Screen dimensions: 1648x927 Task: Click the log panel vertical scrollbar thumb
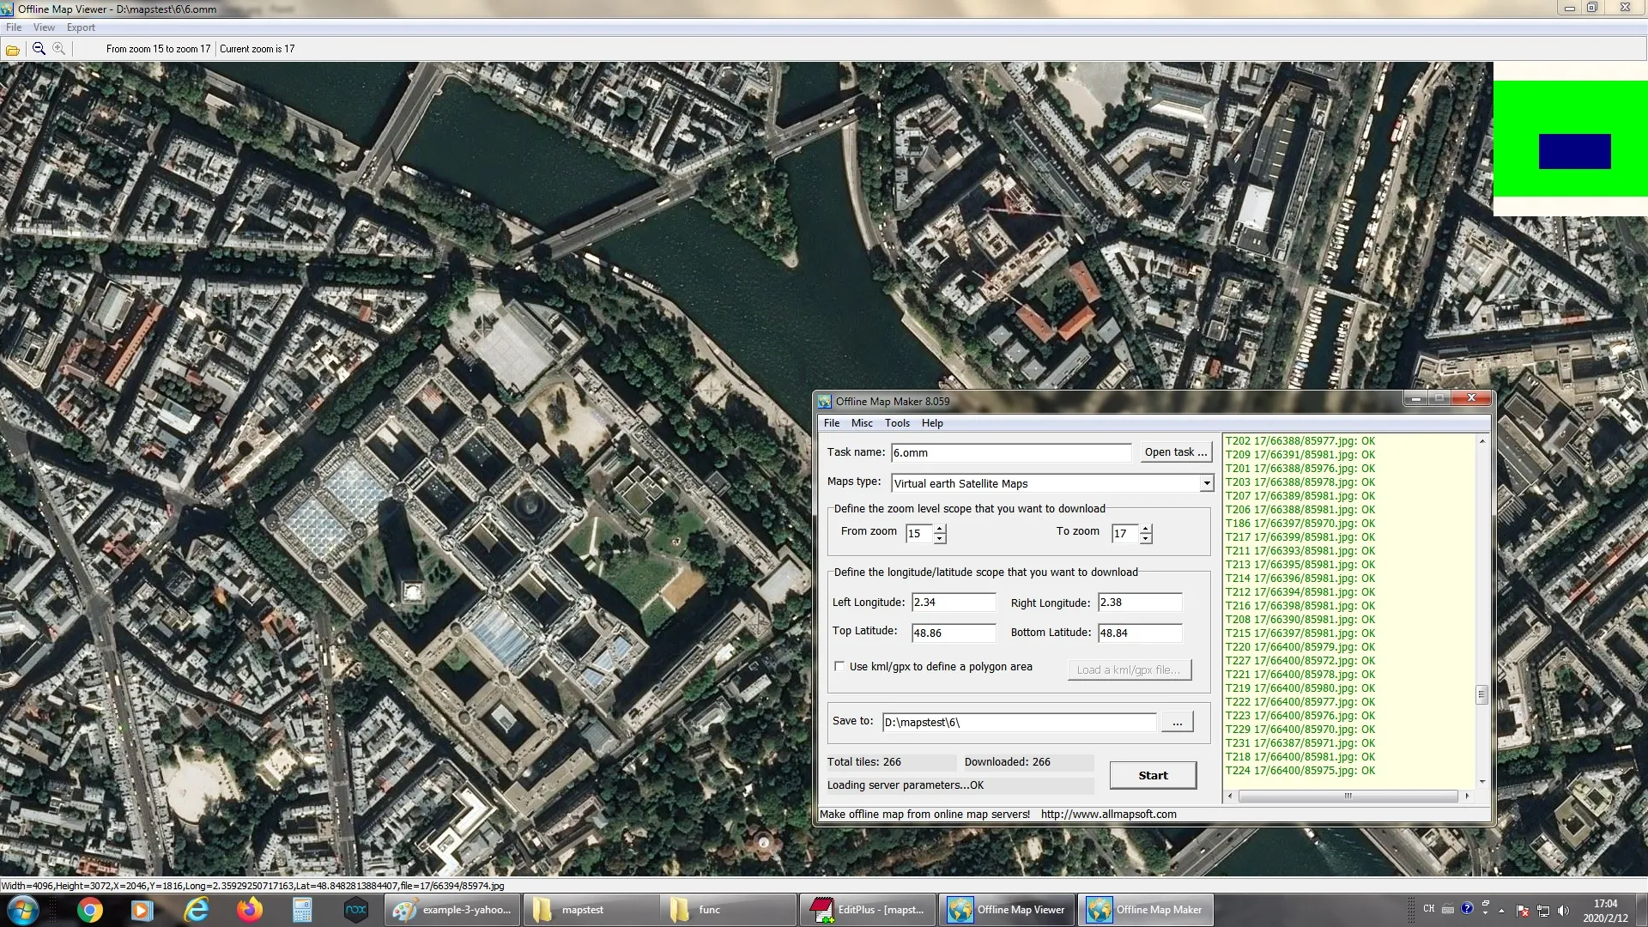tap(1481, 694)
